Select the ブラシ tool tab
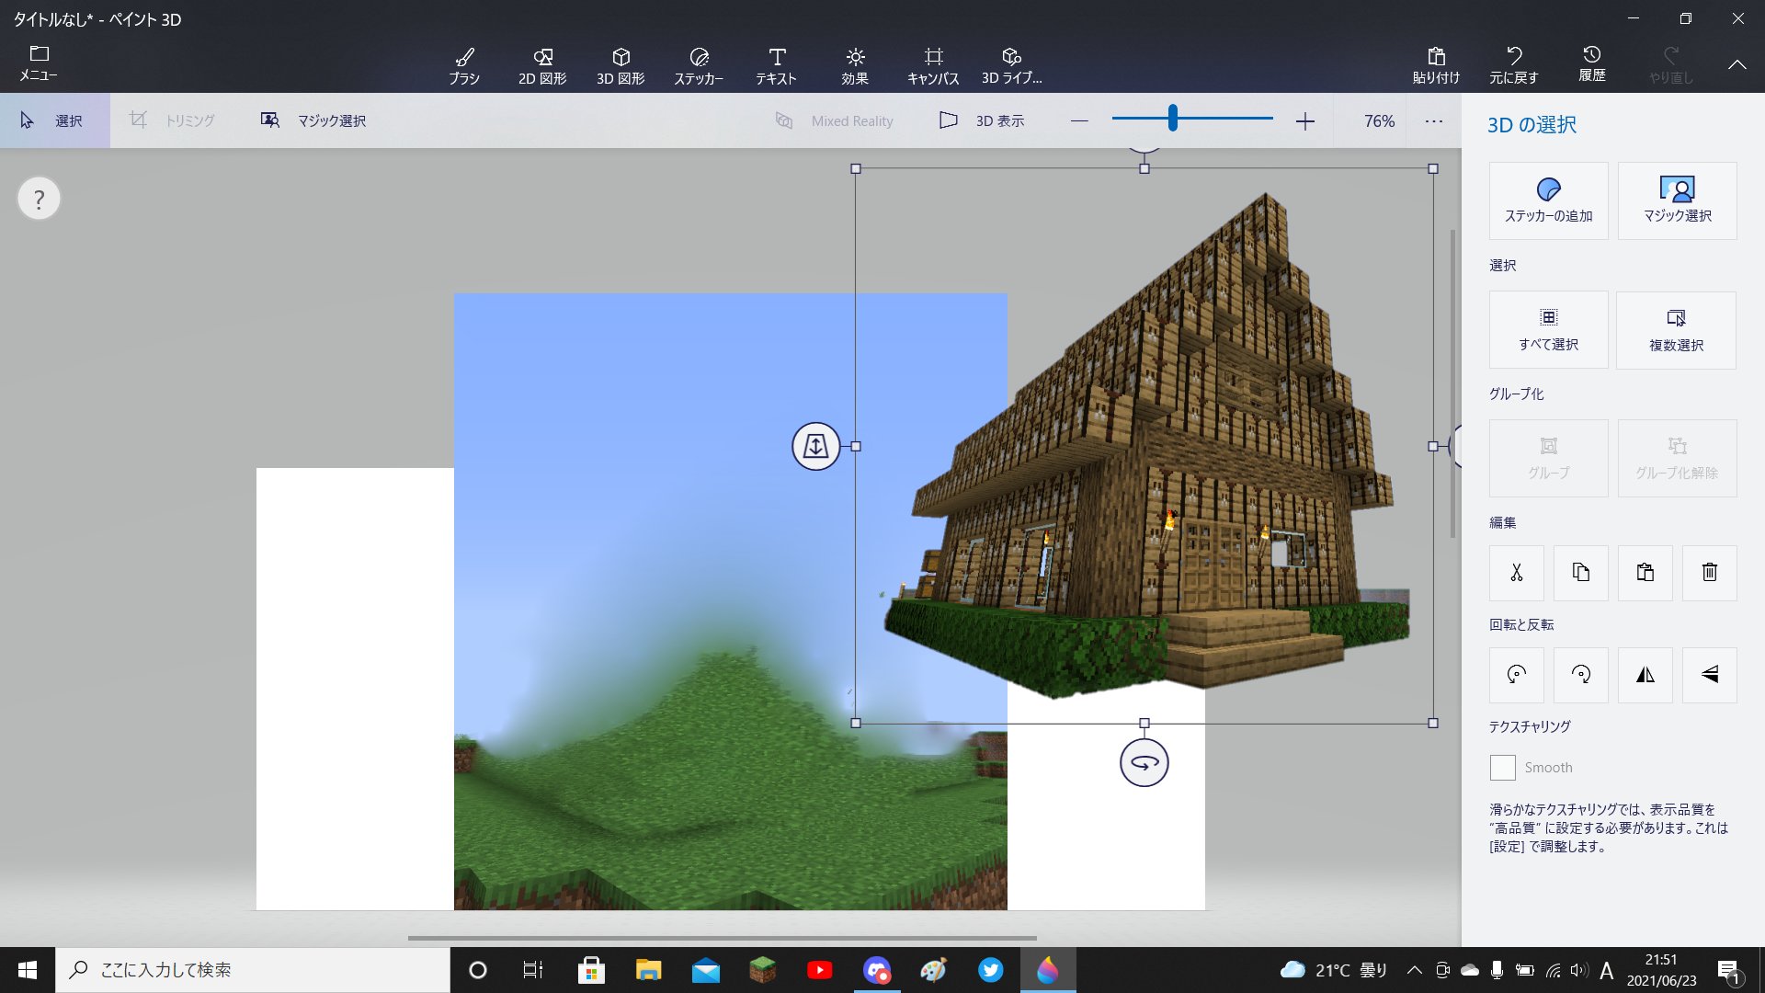Image resolution: width=1765 pixels, height=993 pixels. click(x=464, y=65)
